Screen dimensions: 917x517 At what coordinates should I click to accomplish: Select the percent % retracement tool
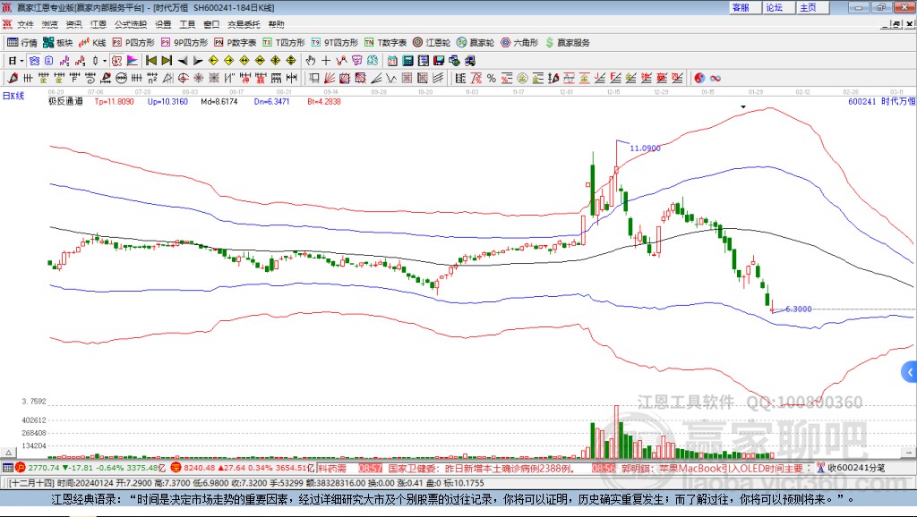pos(492,79)
